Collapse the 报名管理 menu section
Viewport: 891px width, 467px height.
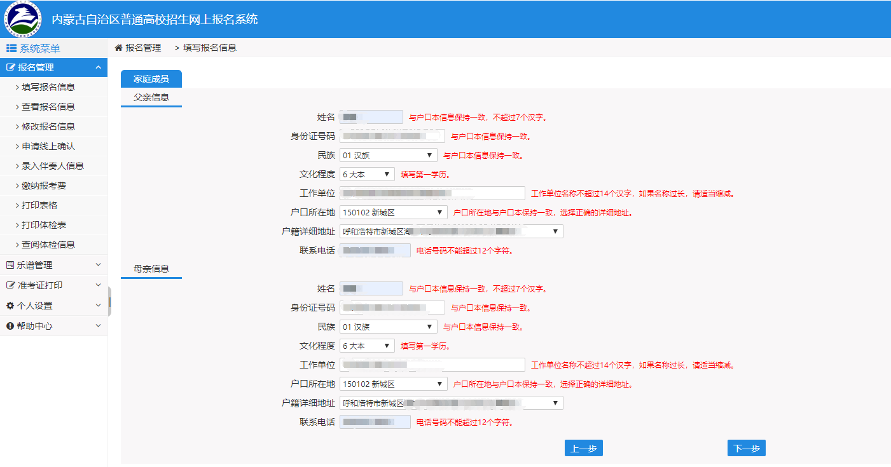point(98,67)
